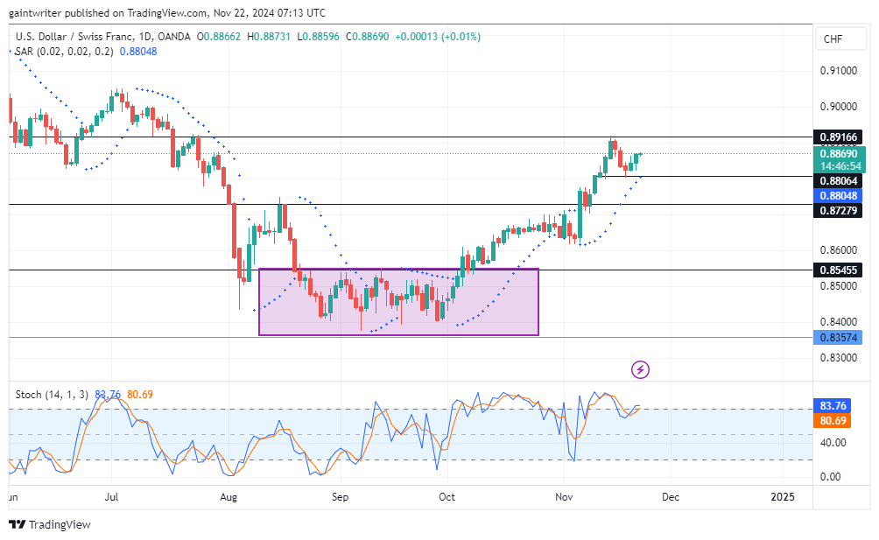Click the 40.00 stochastic axis tick
The image size is (879, 540).
833,443
